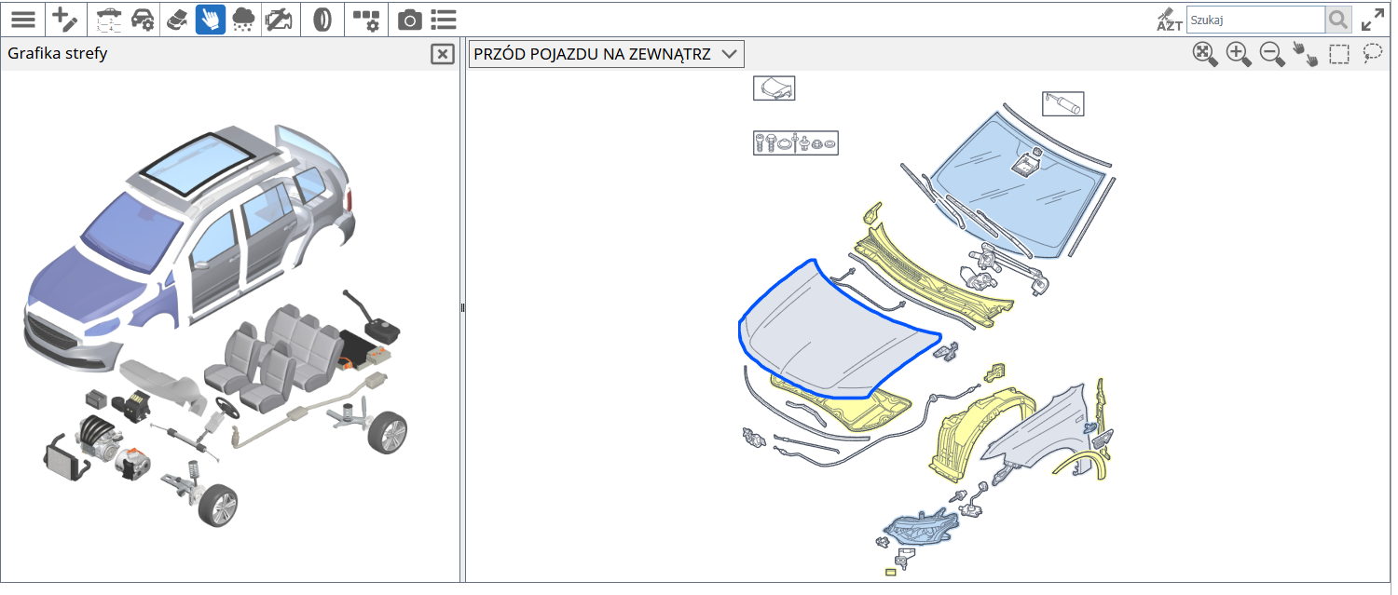Click the engine repair wrench icon
1398x595 pixels.
277,20
